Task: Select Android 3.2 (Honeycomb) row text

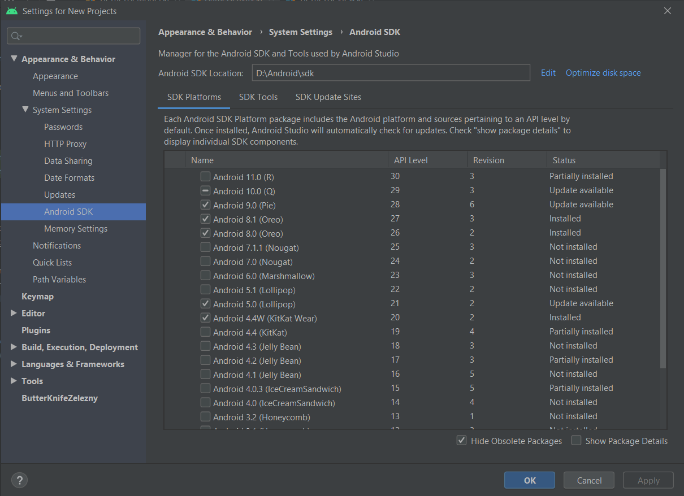Action: coord(261,417)
